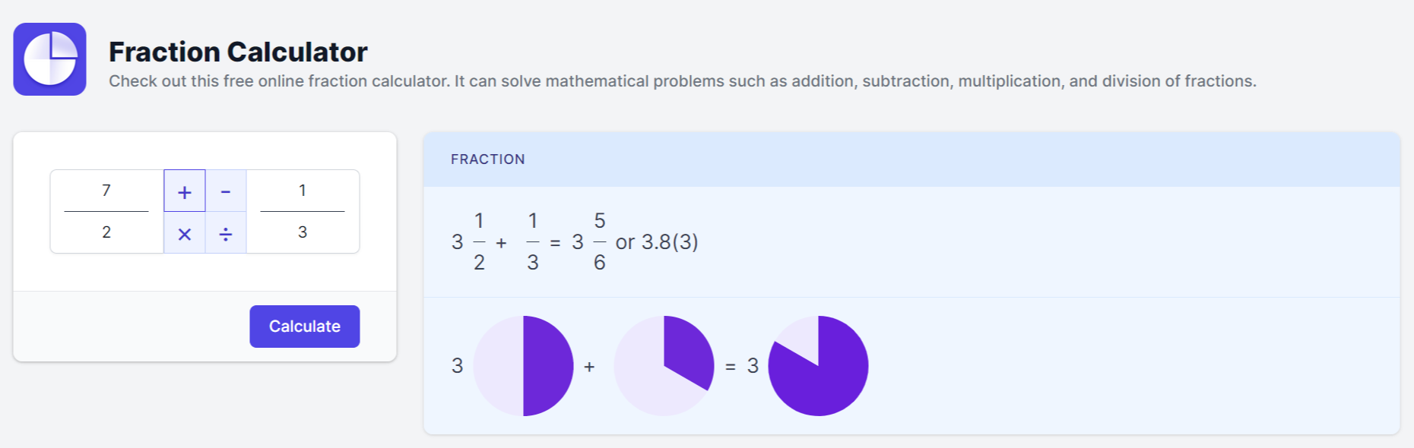Click the Fraction Calculator title
This screenshot has height=448, width=1414.
[x=238, y=51]
